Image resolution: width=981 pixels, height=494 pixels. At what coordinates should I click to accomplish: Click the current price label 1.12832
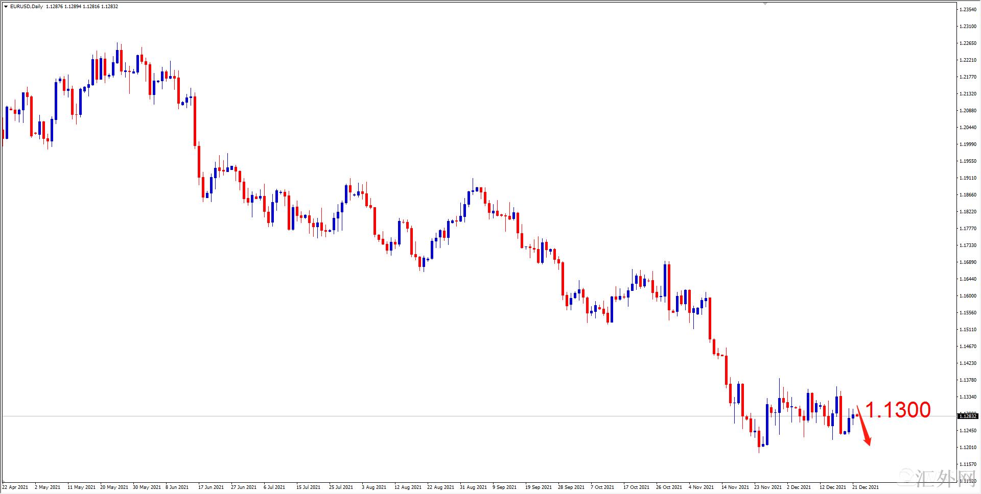(968, 416)
